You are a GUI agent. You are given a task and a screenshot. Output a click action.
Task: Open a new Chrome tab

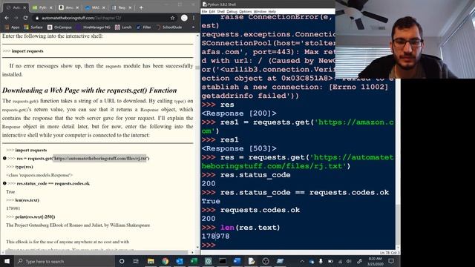141,7
